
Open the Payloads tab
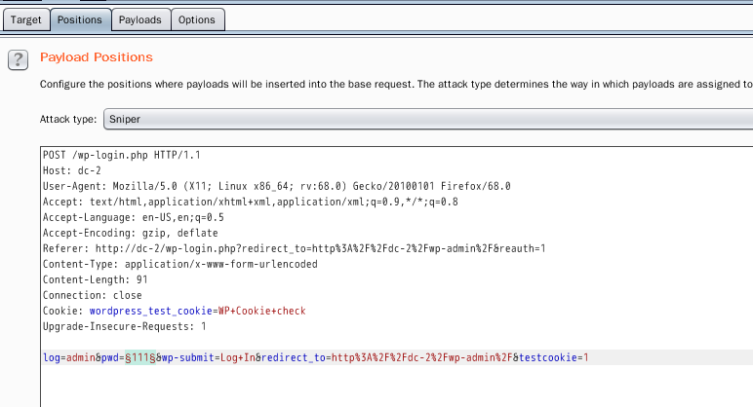pos(140,19)
